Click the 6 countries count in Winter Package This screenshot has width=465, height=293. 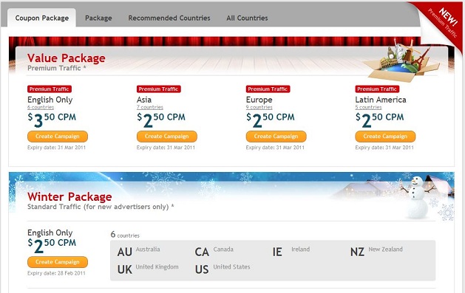click(x=125, y=235)
